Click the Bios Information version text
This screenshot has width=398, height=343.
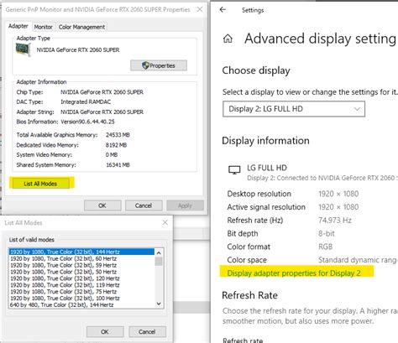(x=87, y=122)
